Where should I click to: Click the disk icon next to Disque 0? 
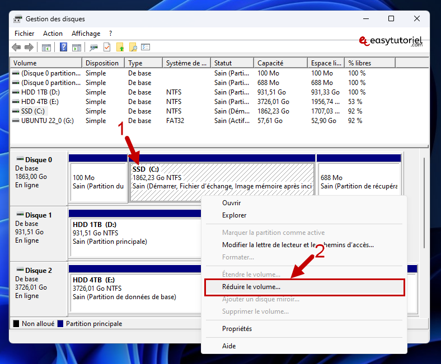tap(20, 159)
